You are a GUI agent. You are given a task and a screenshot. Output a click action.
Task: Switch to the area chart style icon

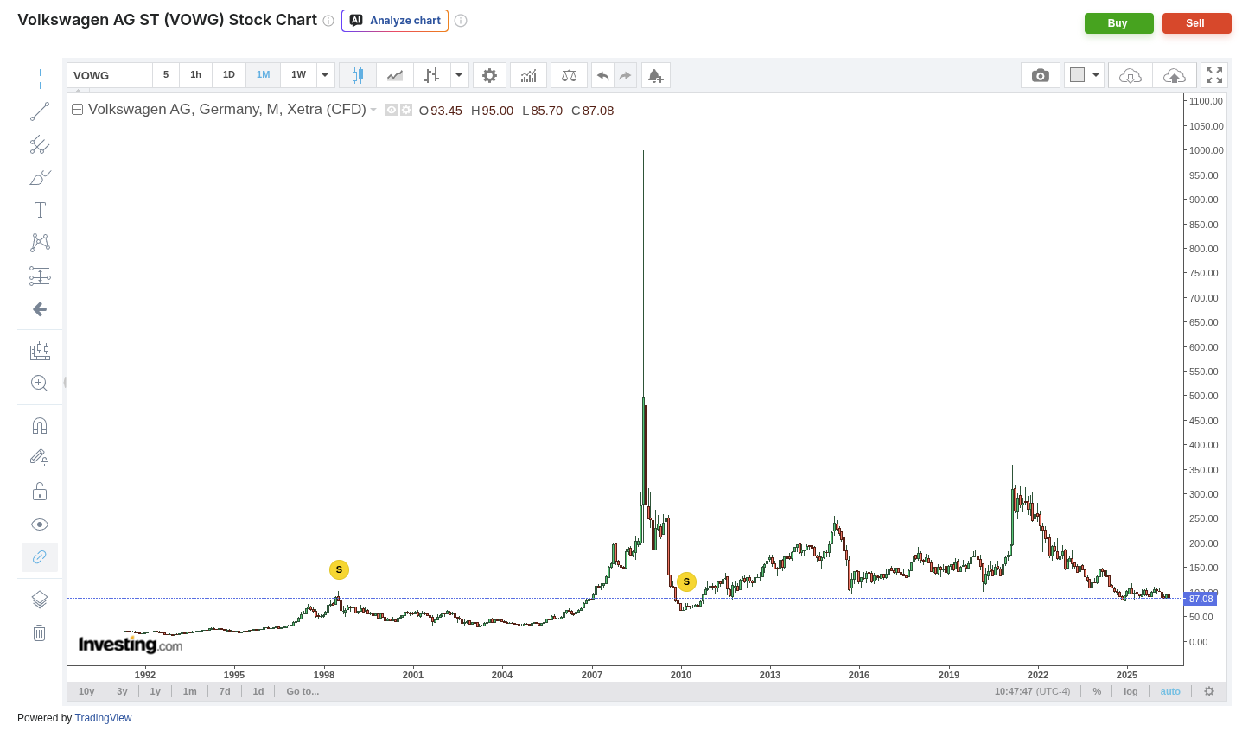coord(395,75)
